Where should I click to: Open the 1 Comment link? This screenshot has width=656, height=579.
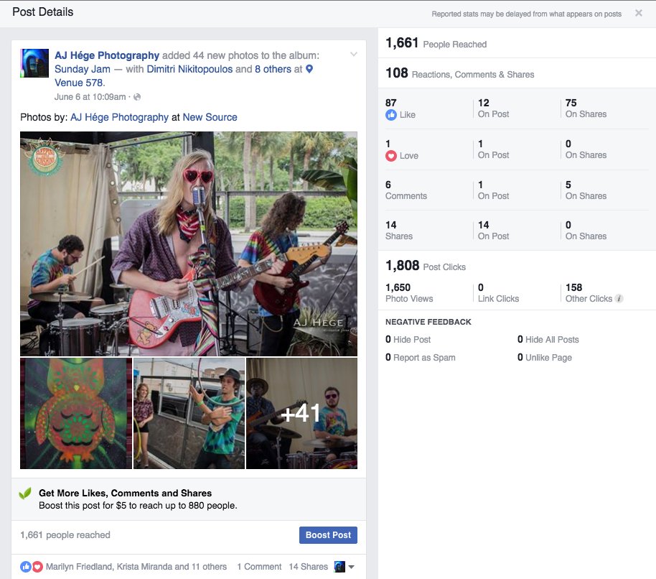point(259,567)
